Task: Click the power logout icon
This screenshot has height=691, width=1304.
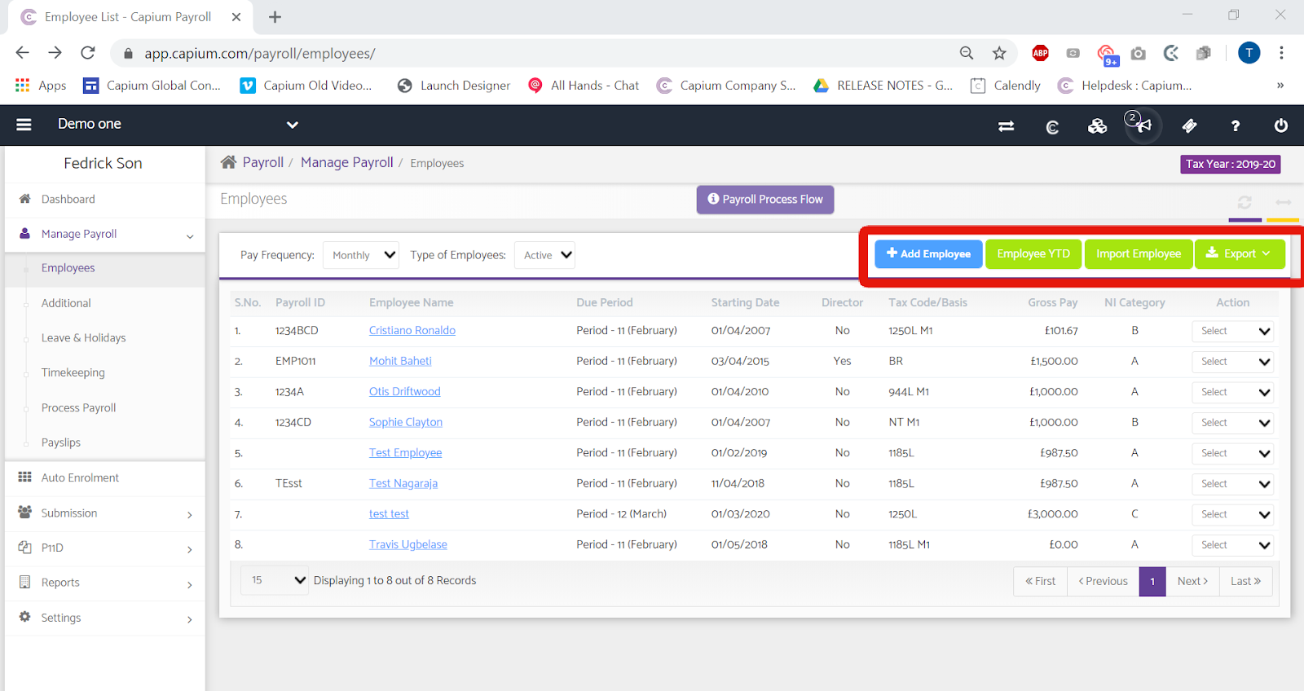Action: pyautogui.click(x=1281, y=125)
